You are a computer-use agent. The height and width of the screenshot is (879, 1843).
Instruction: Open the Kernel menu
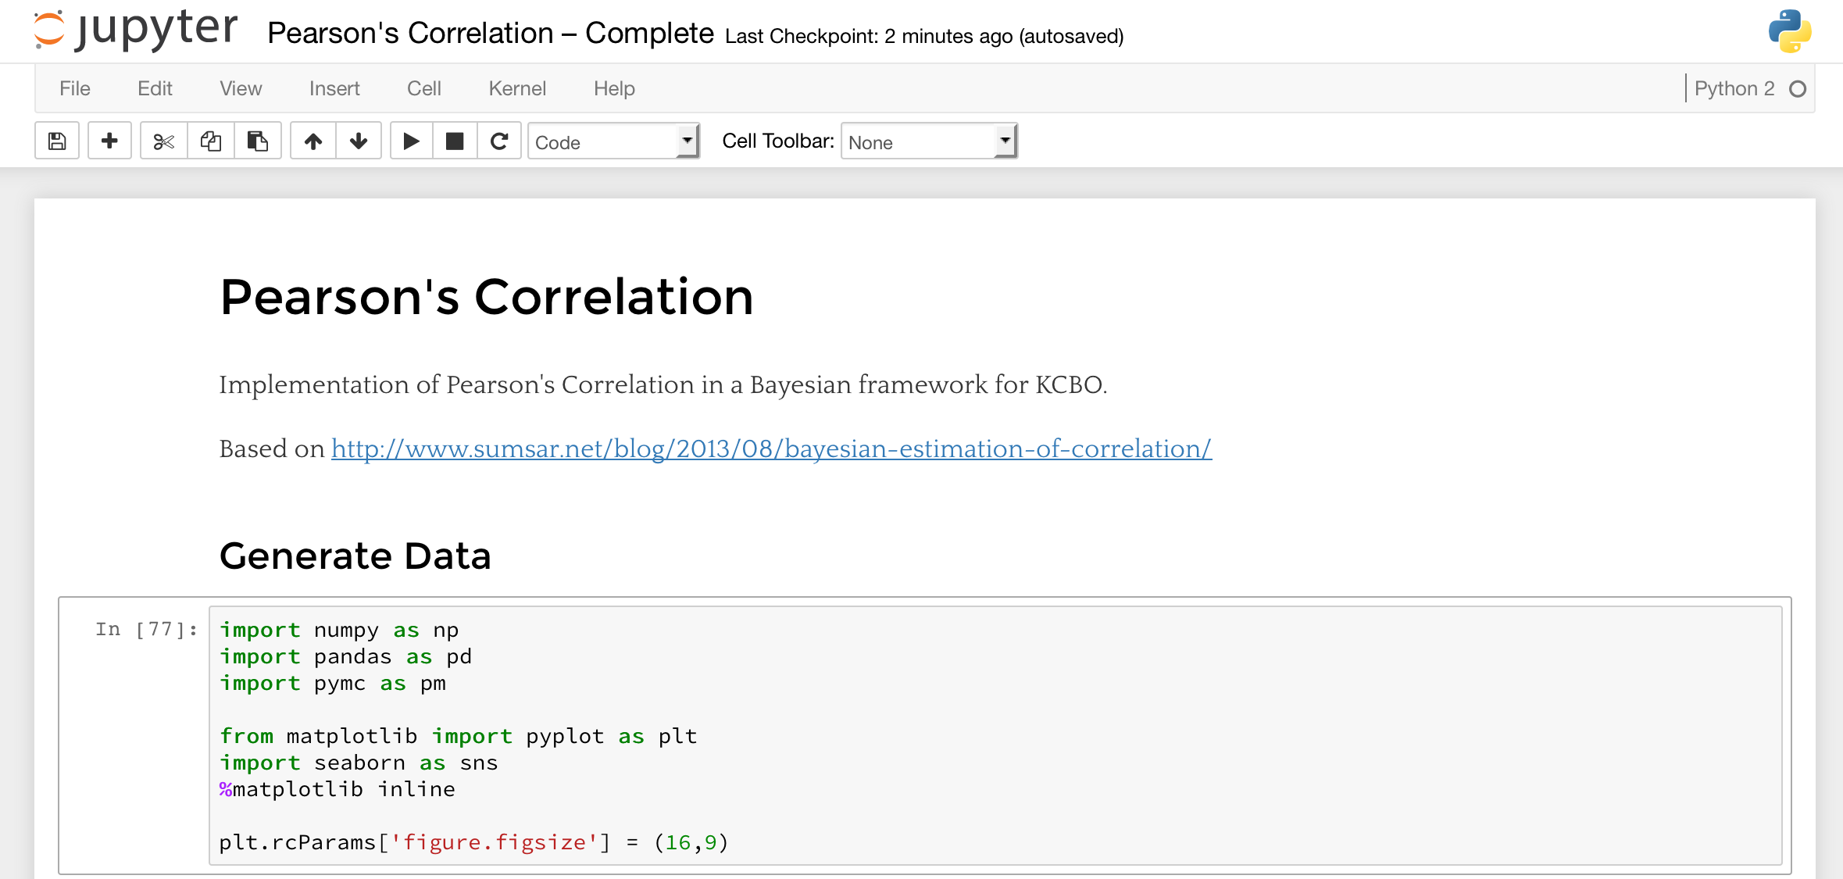pos(516,88)
